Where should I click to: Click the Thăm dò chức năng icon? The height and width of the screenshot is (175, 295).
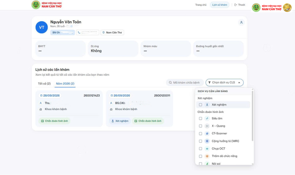(207, 156)
